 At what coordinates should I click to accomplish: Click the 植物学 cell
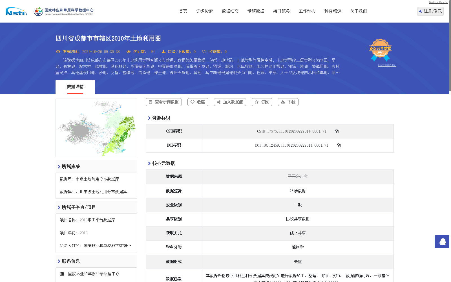298,247
